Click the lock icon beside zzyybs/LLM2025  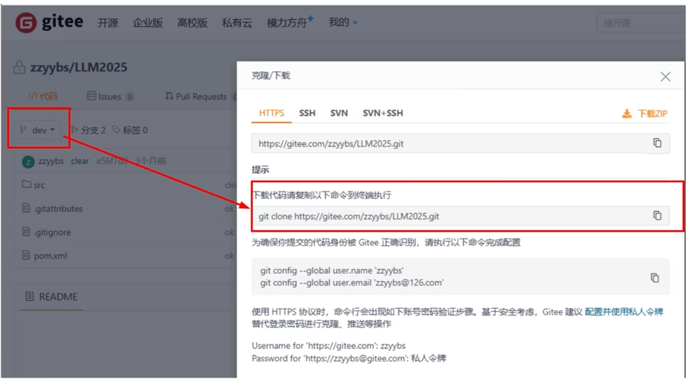[19, 68]
